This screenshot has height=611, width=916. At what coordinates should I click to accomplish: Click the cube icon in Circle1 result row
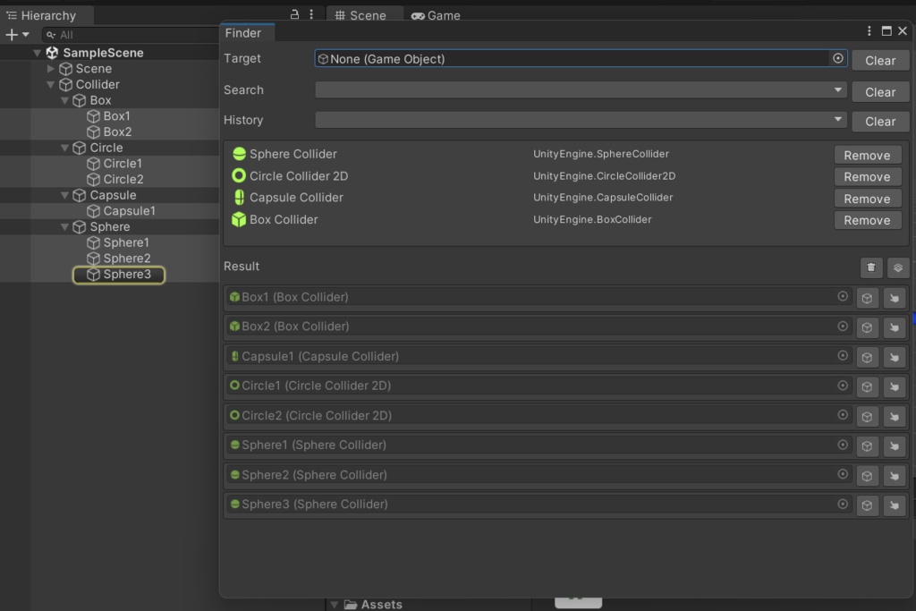click(868, 386)
